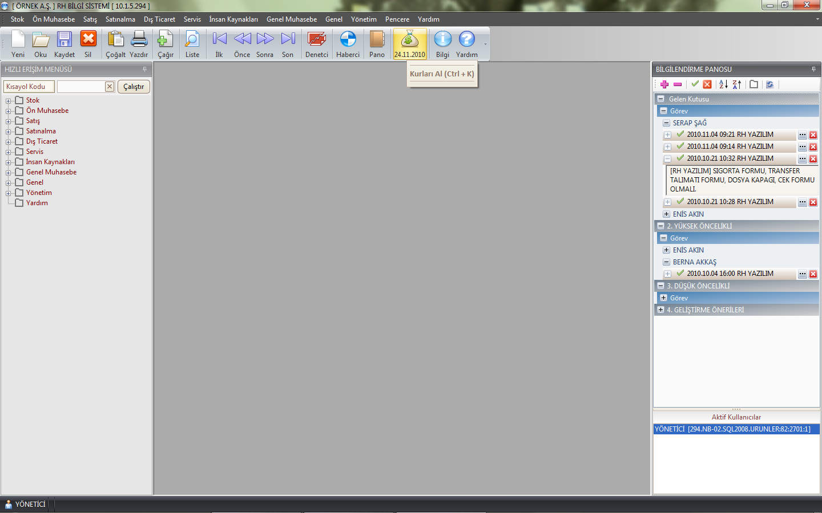Open the Yönetim menu in the menu bar
The width and height of the screenshot is (822, 513).
click(364, 19)
